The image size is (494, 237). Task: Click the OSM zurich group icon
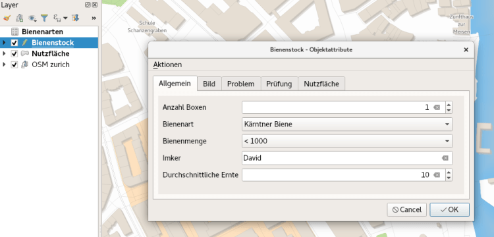click(x=24, y=65)
